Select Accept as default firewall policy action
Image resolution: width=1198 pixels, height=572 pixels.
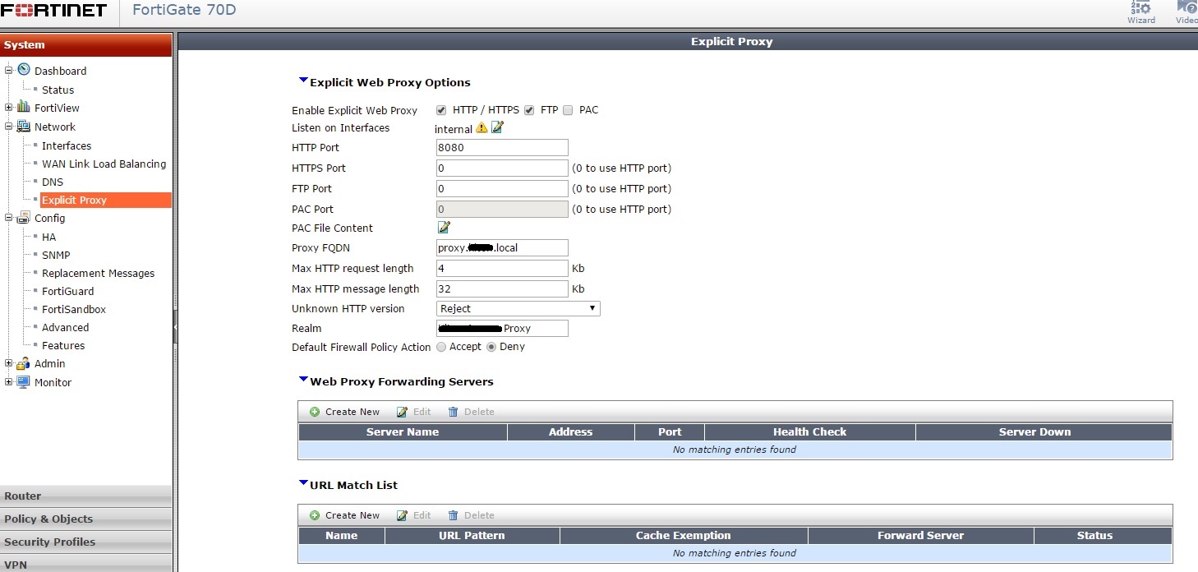[441, 347]
